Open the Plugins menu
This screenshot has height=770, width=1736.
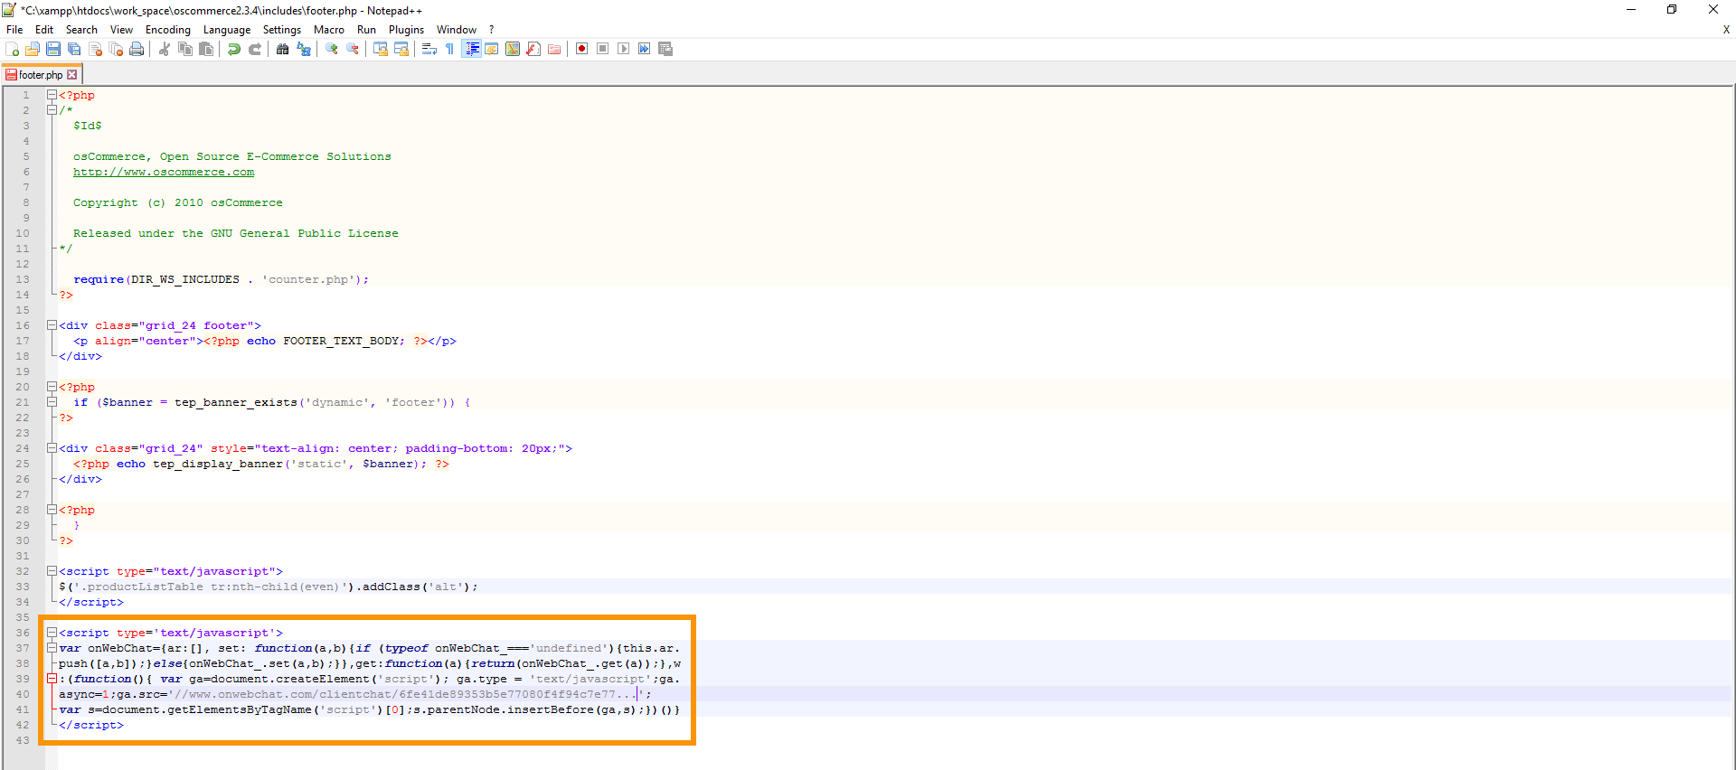pos(406,30)
